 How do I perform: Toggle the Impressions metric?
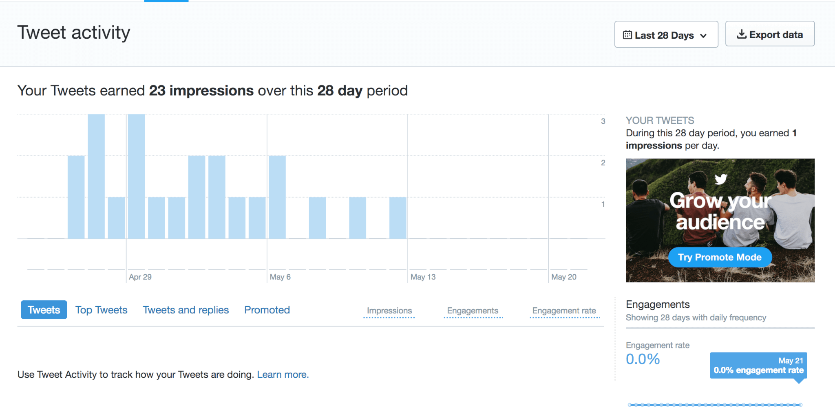(x=389, y=311)
